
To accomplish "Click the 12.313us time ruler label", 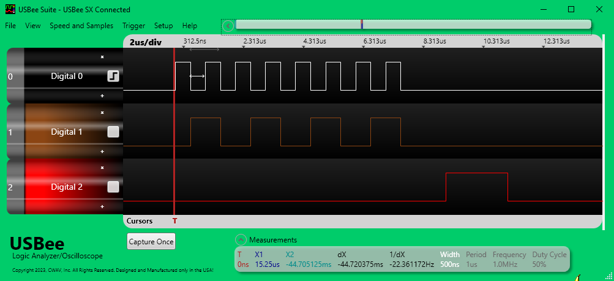I will [556, 41].
